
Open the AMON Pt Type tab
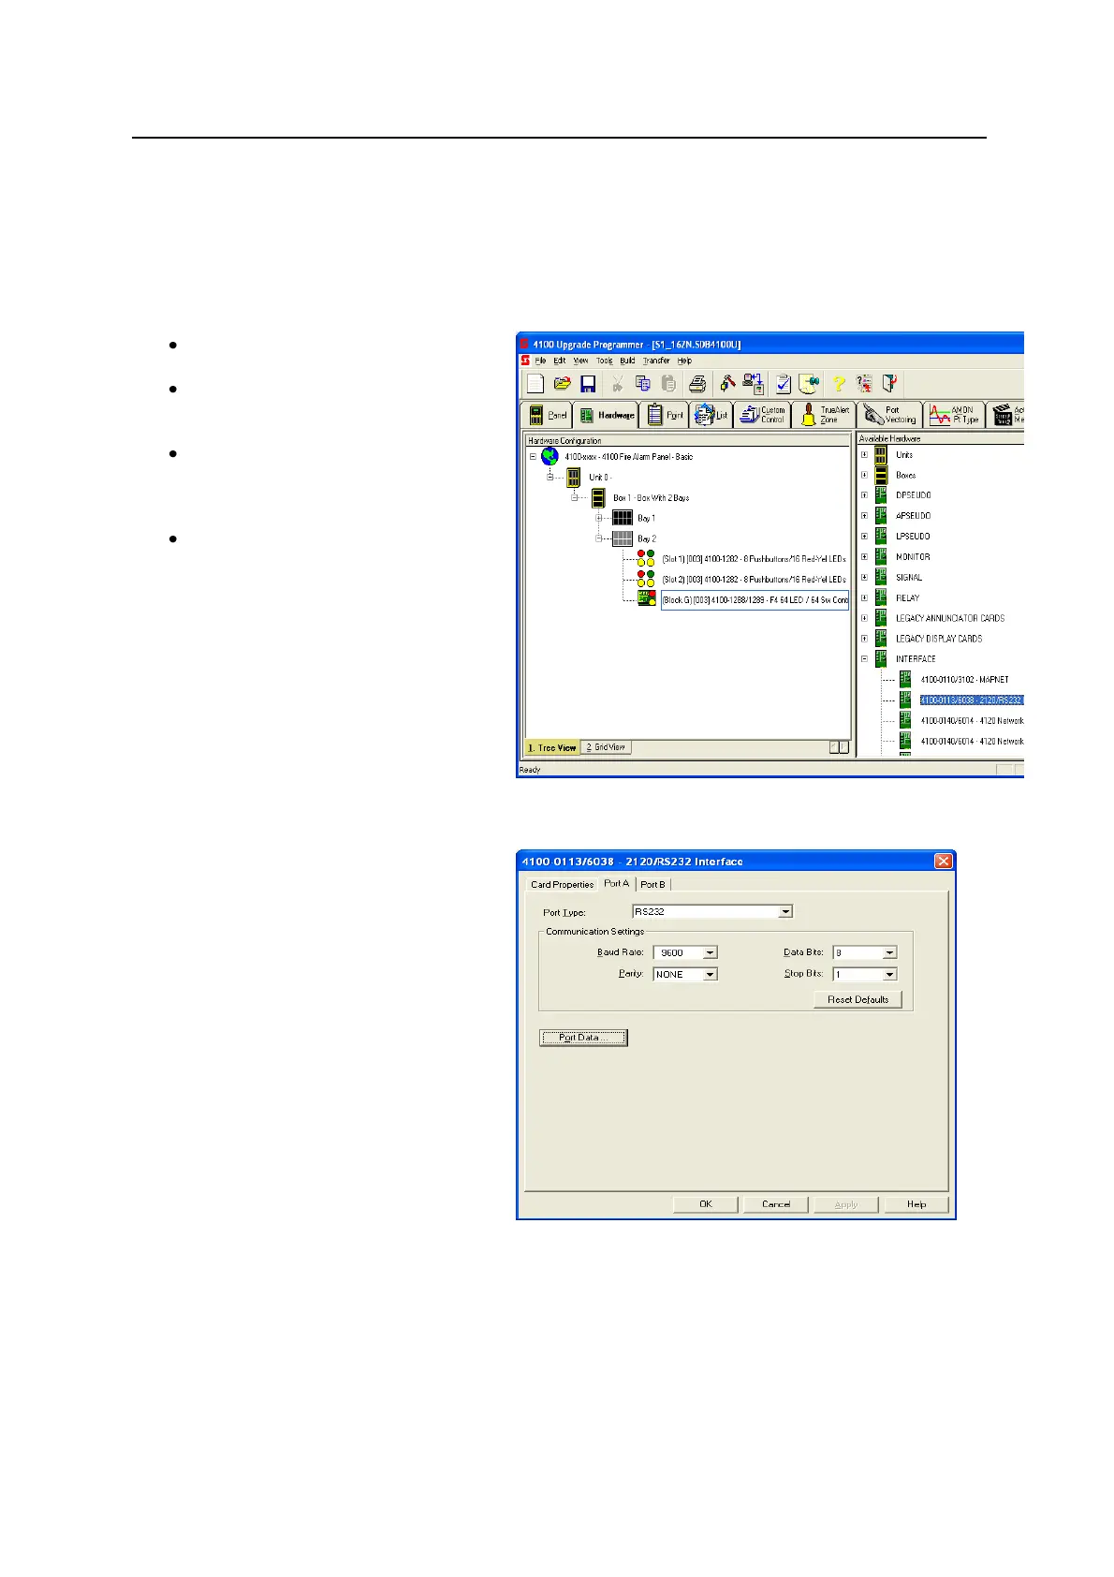pos(955,415)
